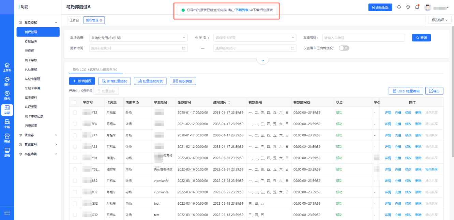Click the notification bell icon

(417, 7)
